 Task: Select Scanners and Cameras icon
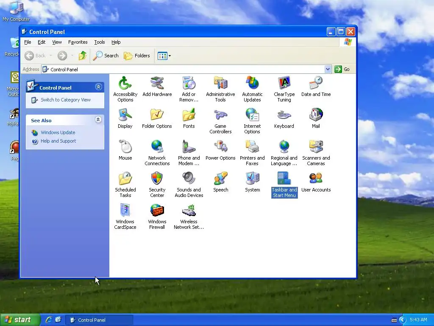[316, 153]
